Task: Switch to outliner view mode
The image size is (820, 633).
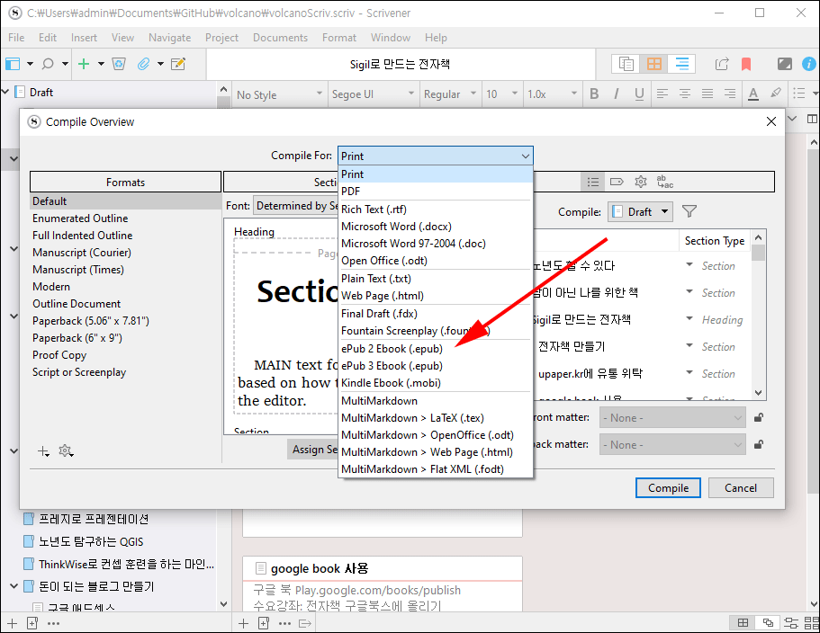Action: (x=681, y=64)
